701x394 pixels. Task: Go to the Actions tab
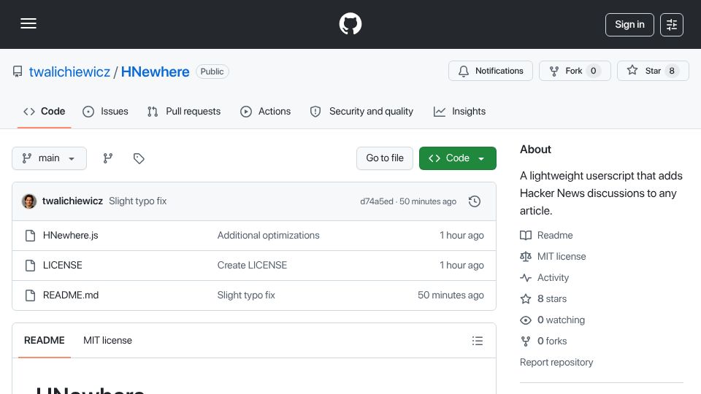pos(266,112)
